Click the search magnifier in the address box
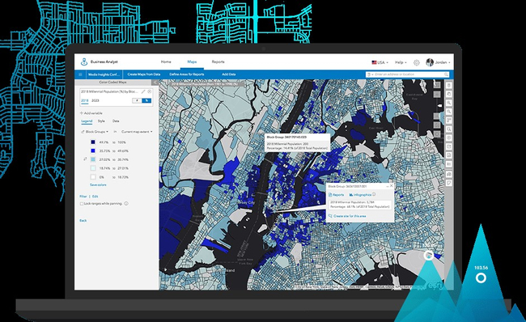 446,74
